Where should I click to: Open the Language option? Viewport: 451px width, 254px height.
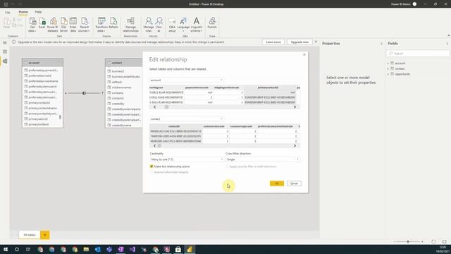click(x=183, y=25)
